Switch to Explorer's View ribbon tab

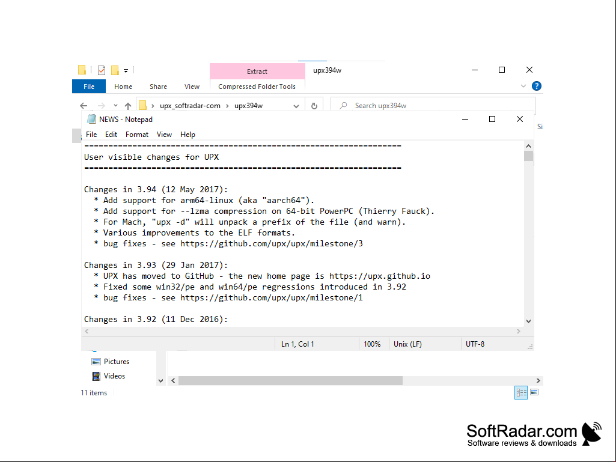pyautogui.click(x=192, y=87)
